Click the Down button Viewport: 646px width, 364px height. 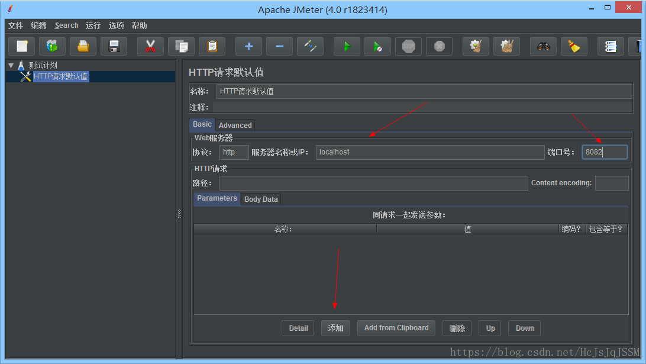pyautogui.click(x=525, y=328)
